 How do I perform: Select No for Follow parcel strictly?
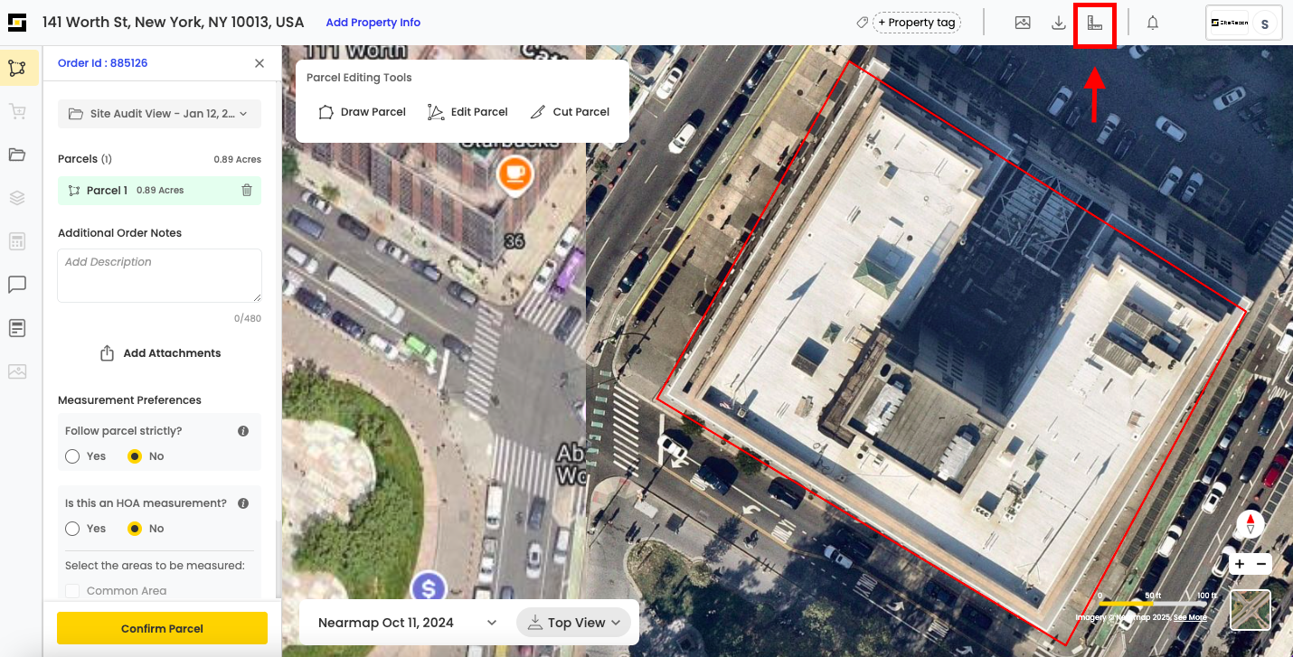click(x=135, y=456)
